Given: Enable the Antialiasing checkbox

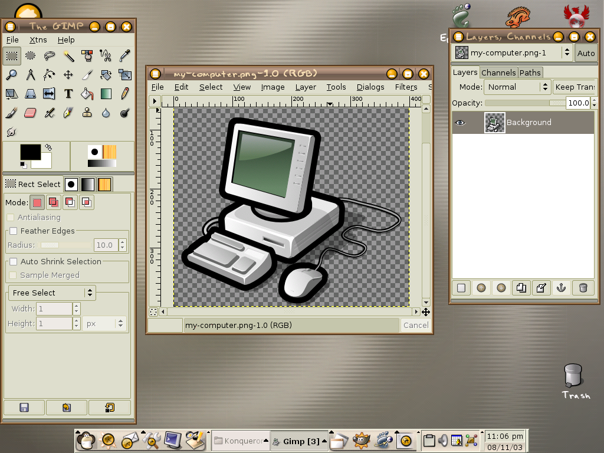Looking at the screenshot, I should 11,217.
